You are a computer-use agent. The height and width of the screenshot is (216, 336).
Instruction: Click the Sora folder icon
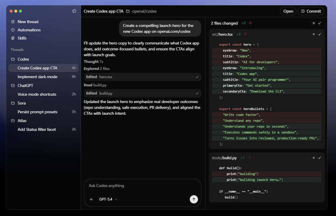(13, 103)
